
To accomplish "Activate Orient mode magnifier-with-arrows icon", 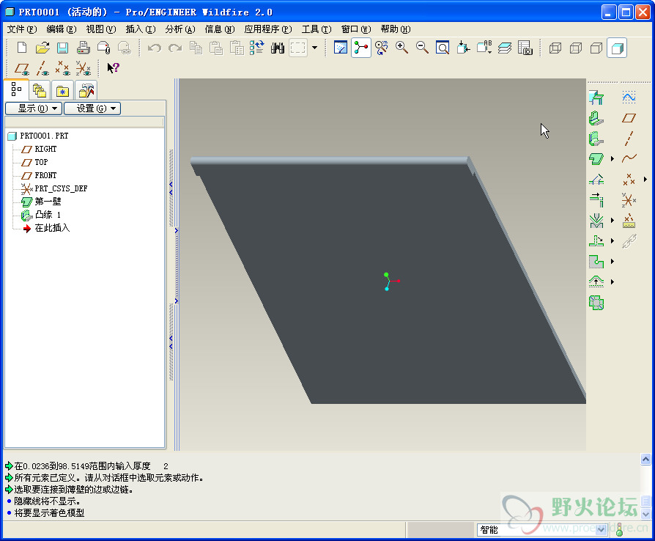I will (382, 48).
